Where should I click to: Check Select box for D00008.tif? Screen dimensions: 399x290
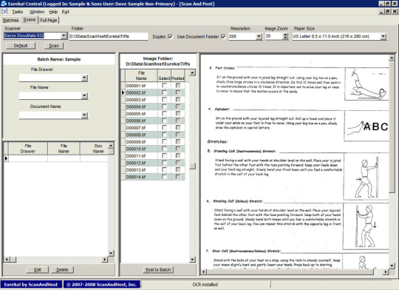pyautogui.click(x=164, y=135)
